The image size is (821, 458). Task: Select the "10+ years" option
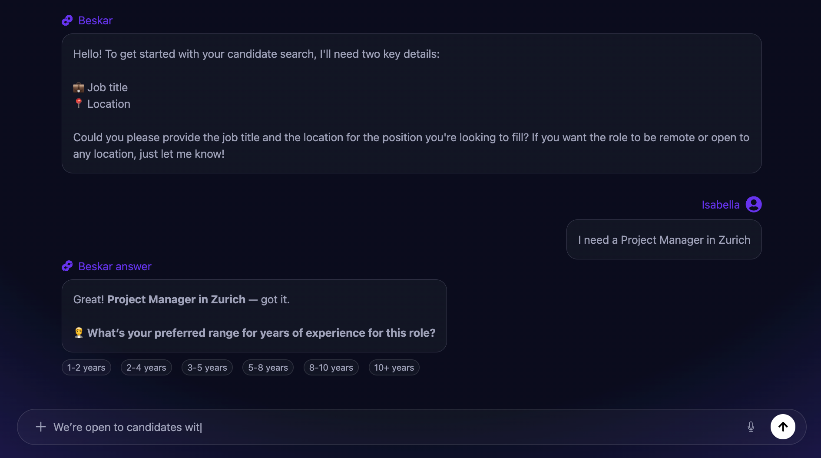(x=394, y=368)
